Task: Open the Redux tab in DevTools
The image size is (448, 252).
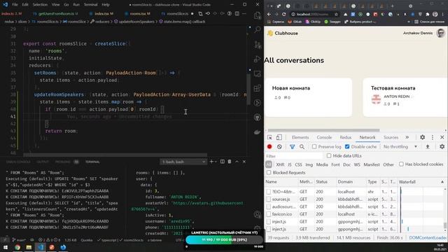Action: (345, 137)
